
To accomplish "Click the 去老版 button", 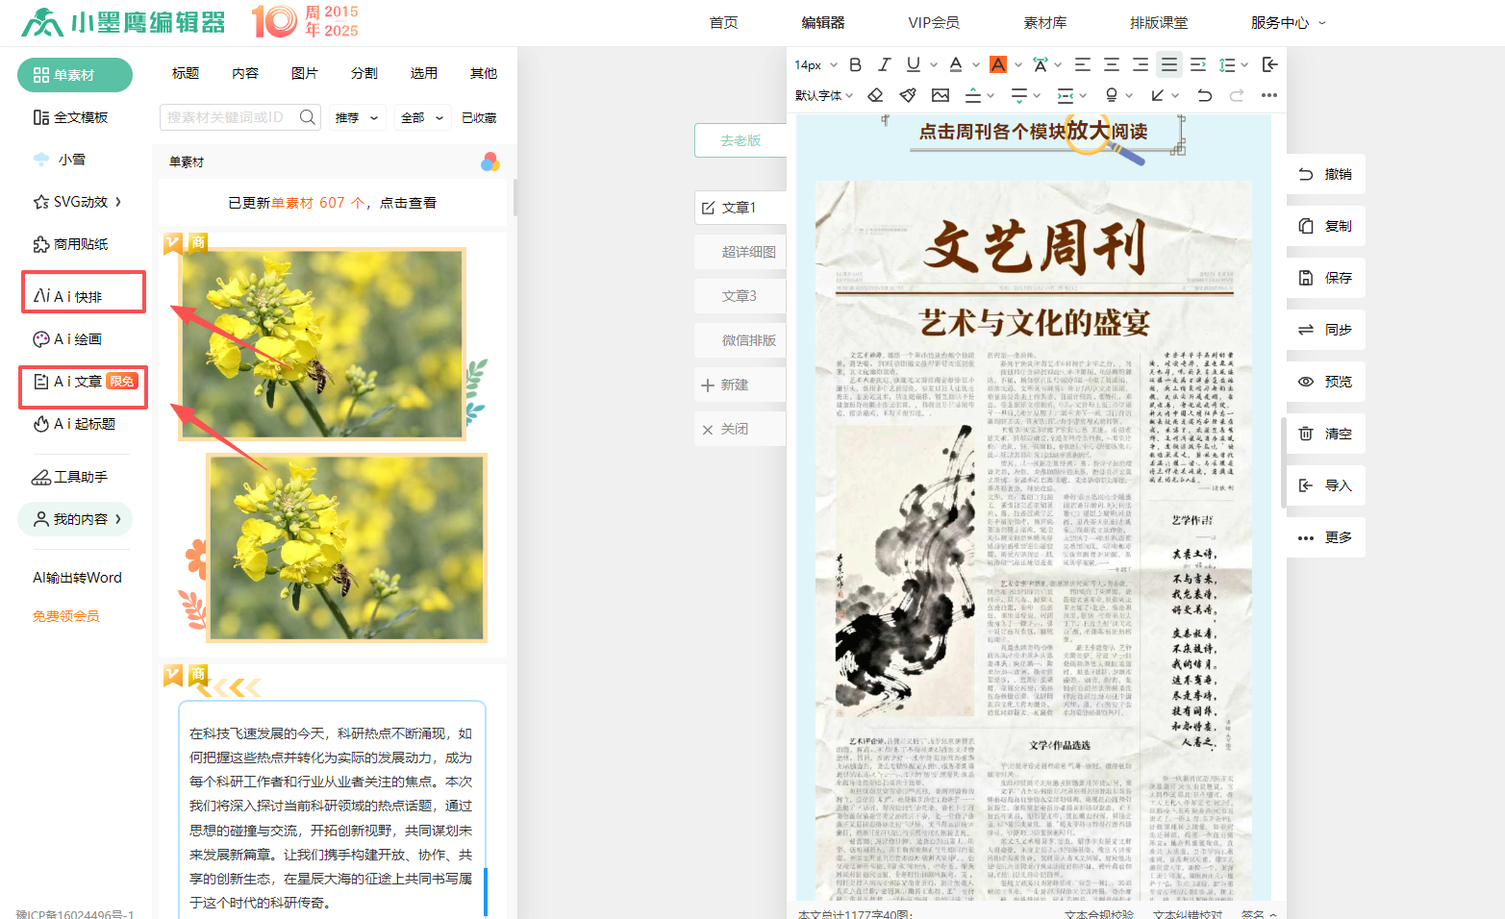I will pos(740,140).
